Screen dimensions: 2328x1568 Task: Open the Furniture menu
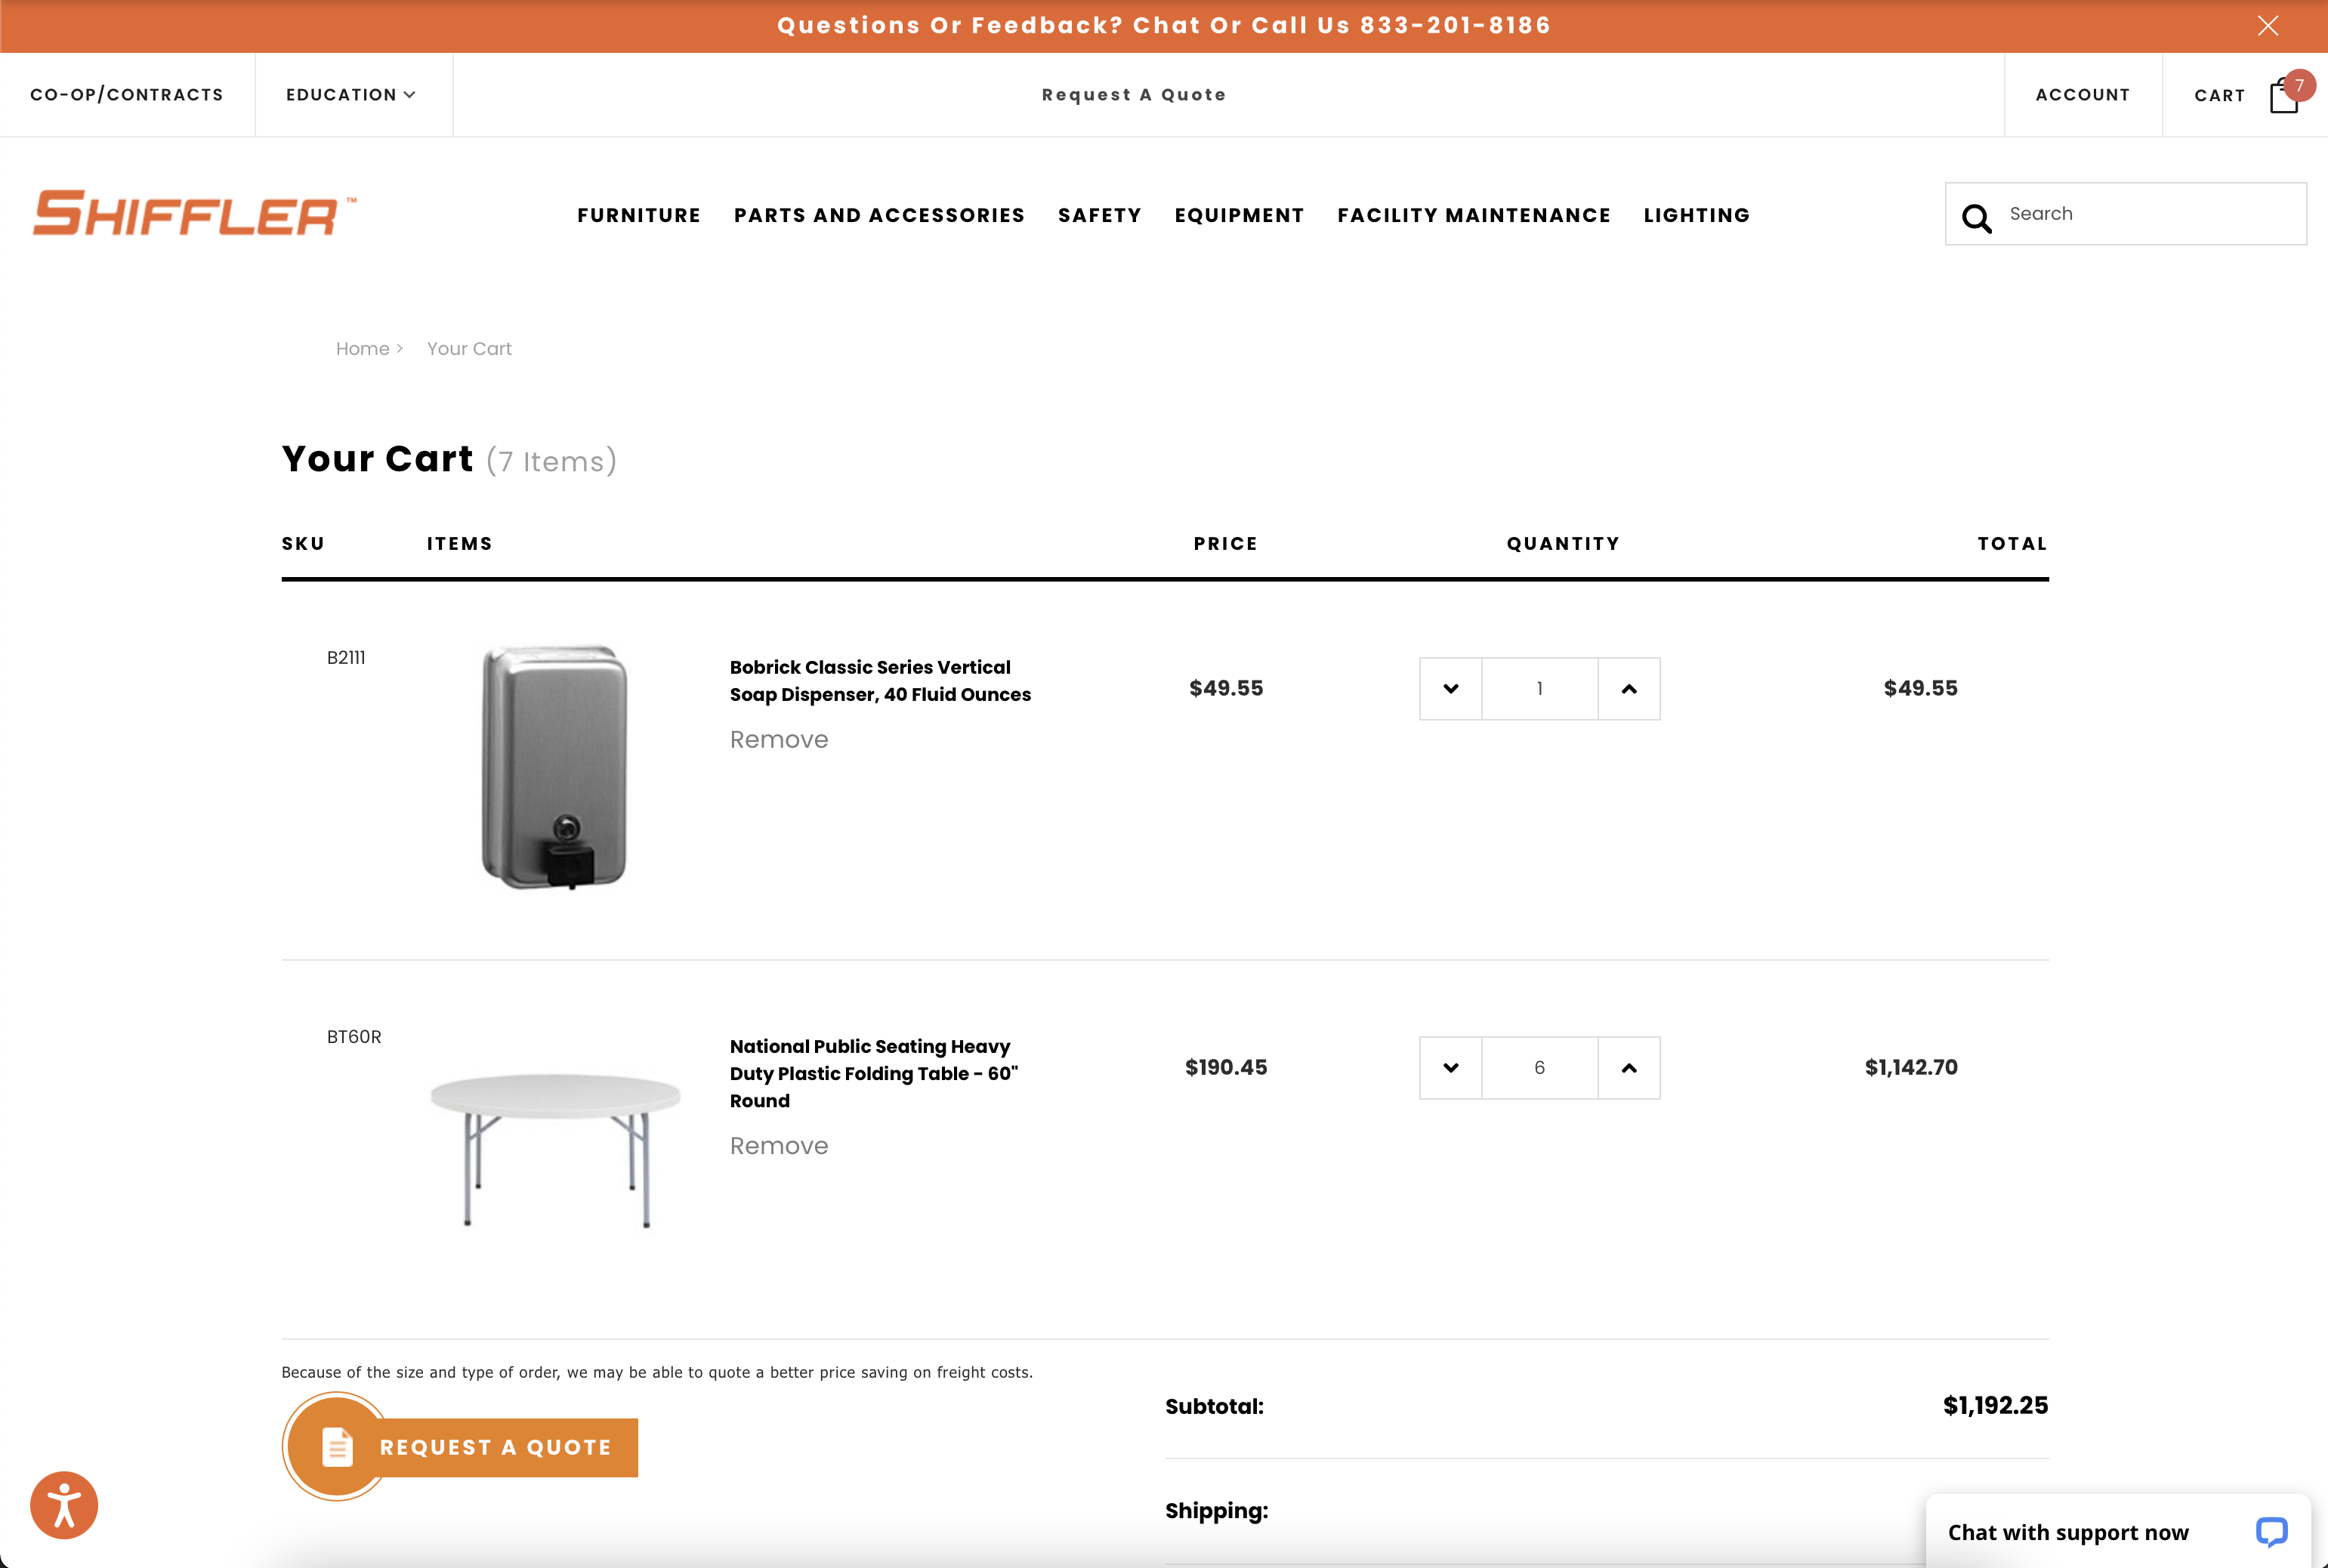(x=638, y=215)
